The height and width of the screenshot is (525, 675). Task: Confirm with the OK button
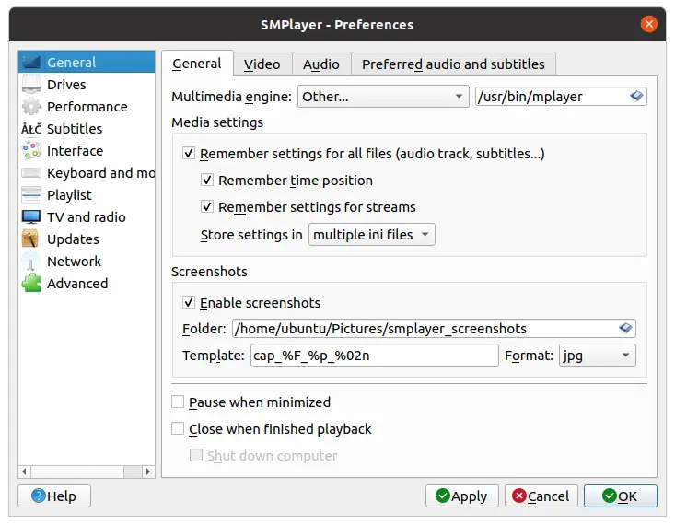click(621, 496)
